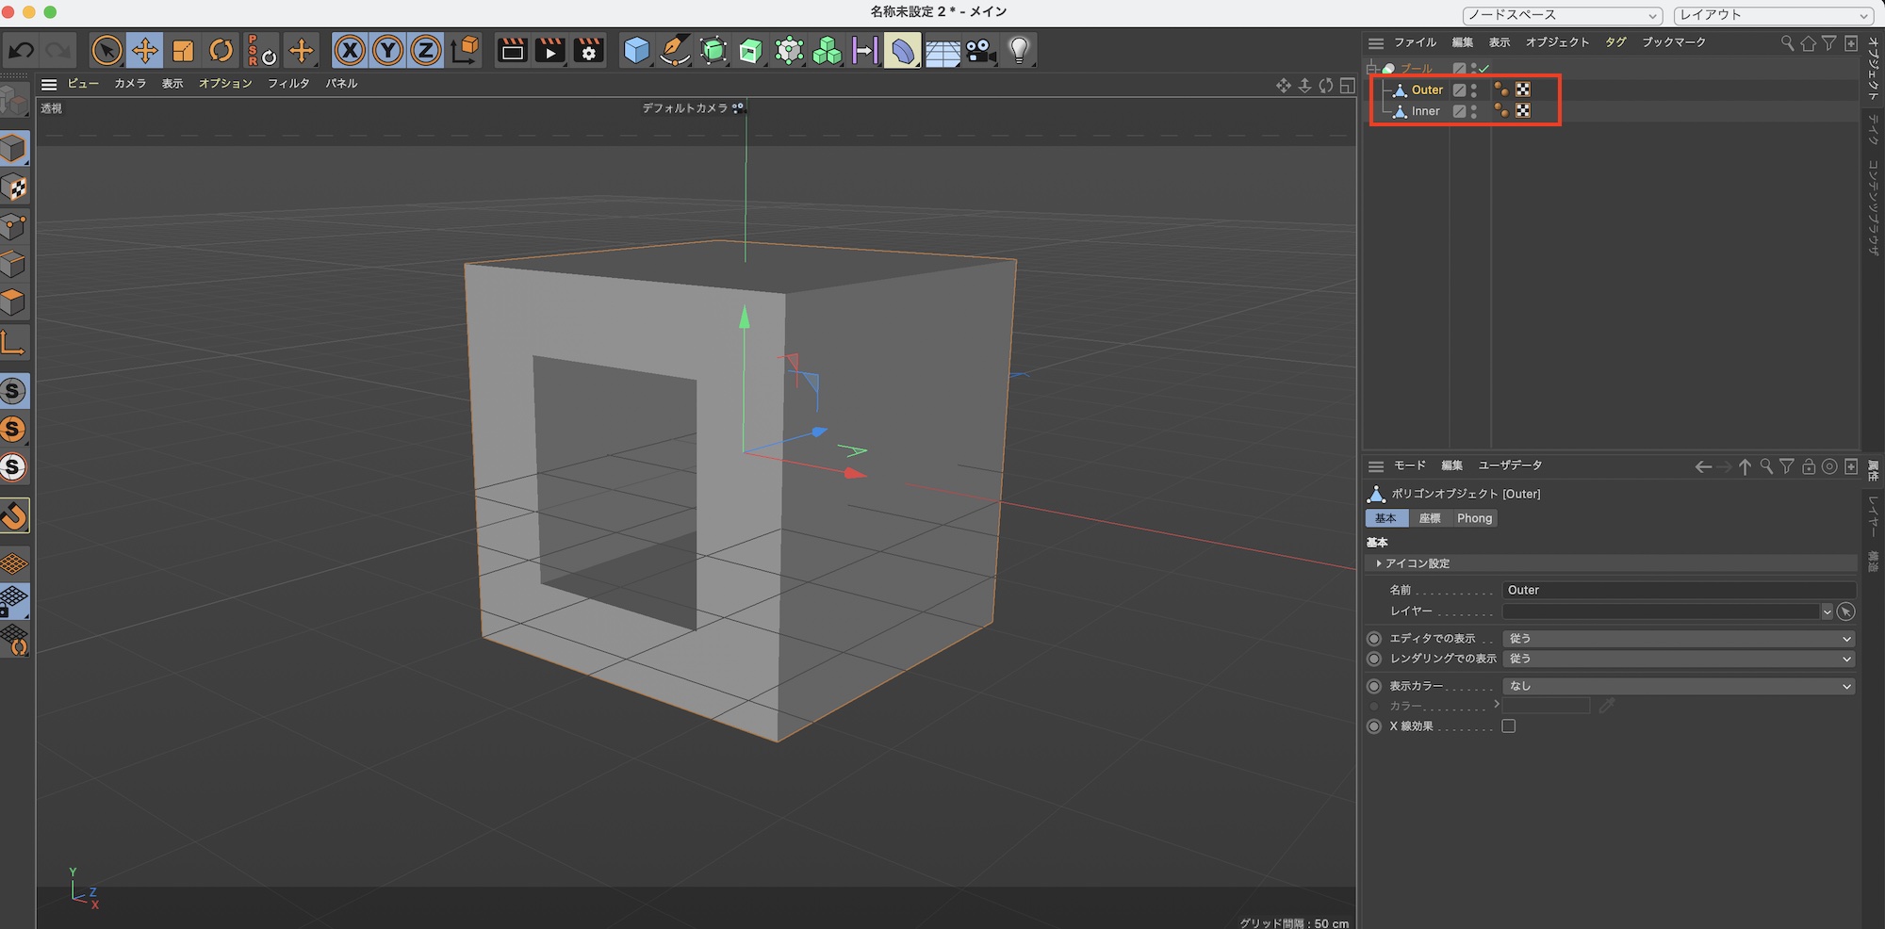Click the blue Cube primitive icon

(x=636, y=51)
